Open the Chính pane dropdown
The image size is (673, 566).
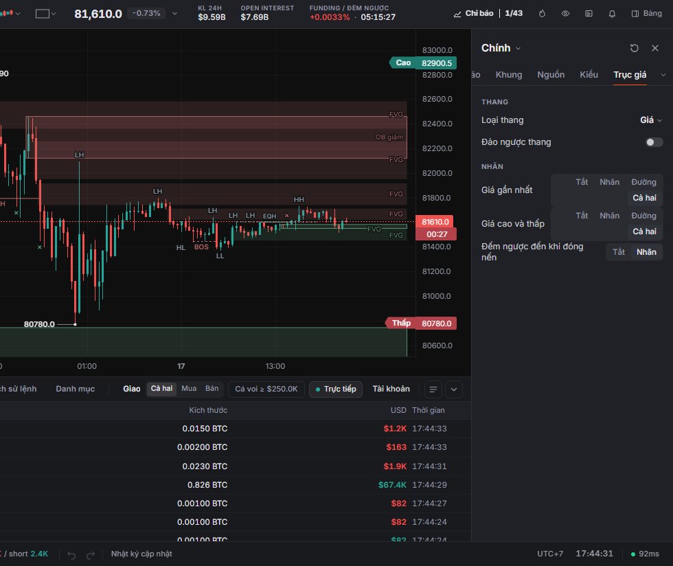(x=501, y=48)
